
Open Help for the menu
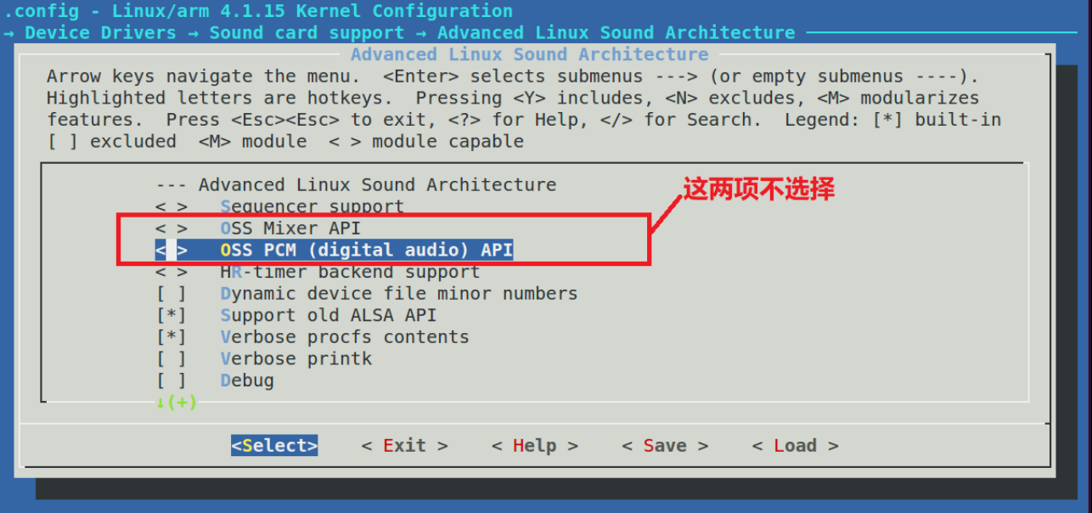pos(535,446)
